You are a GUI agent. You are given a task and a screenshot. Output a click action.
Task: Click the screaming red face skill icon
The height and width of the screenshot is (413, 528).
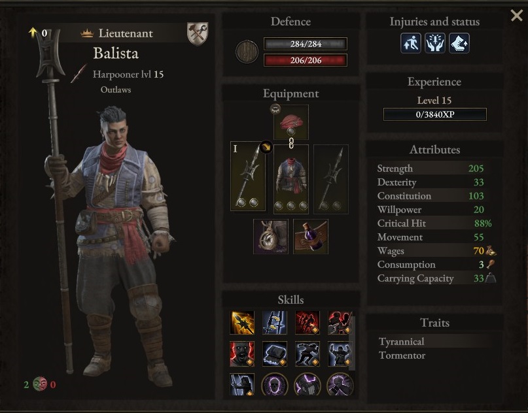coord(242,354)
